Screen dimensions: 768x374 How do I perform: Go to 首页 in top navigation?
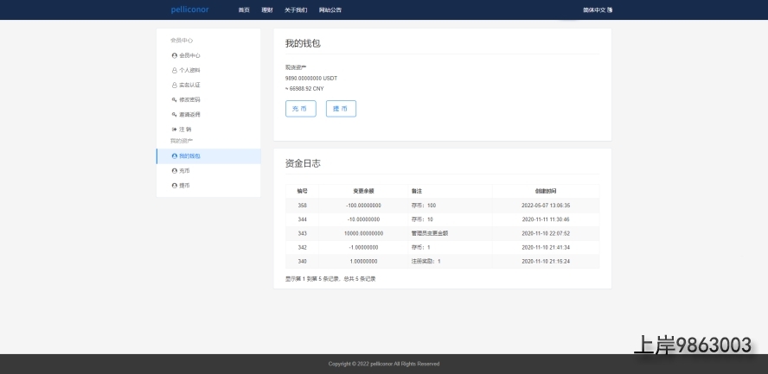click(244, 10)
